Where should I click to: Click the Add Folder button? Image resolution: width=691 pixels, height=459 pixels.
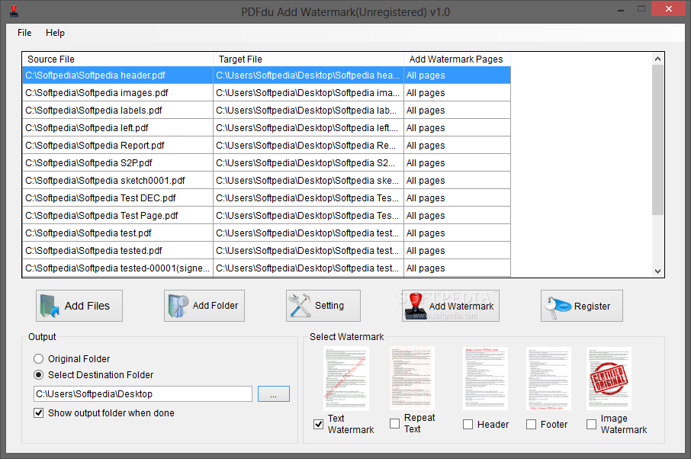(x=204, y=306)
